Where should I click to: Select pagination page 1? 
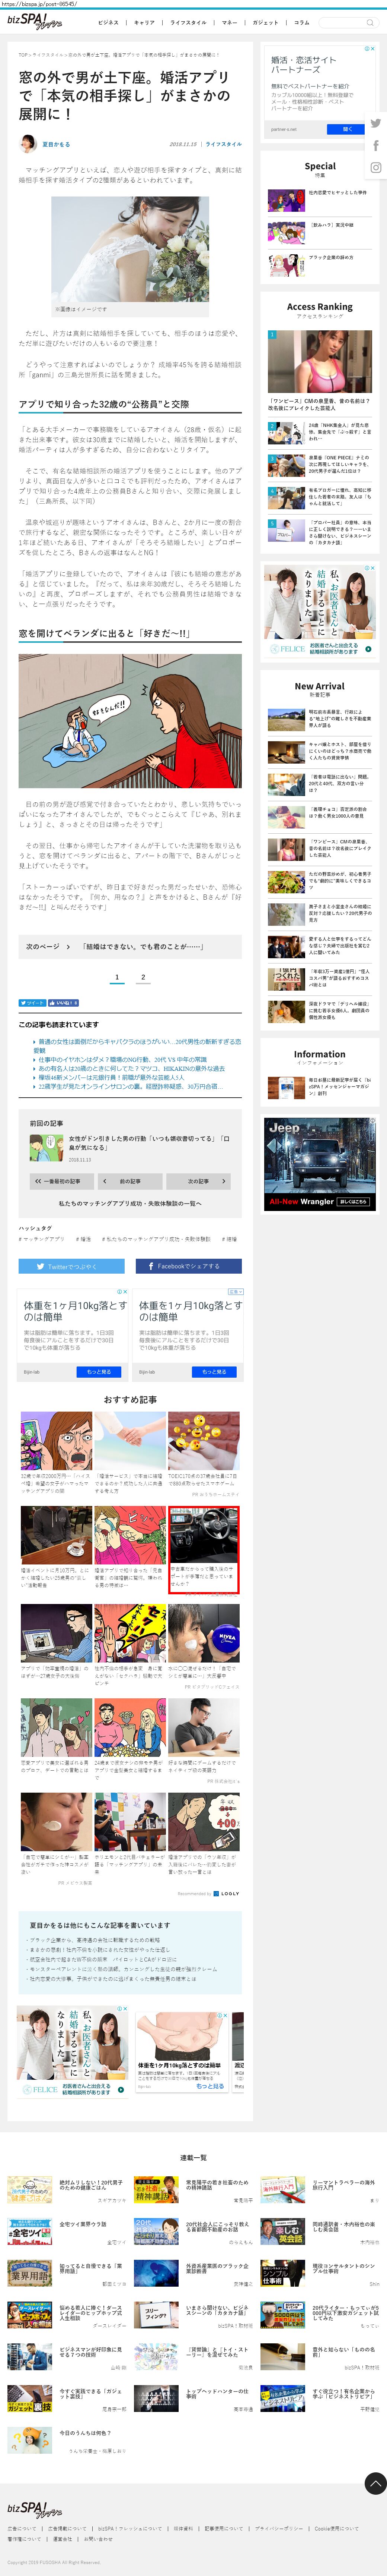[117, 978]
